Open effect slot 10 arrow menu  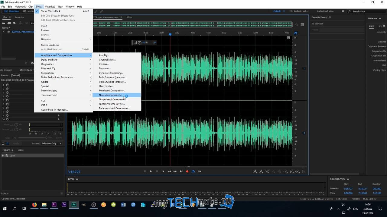click(x=59, y=119)
